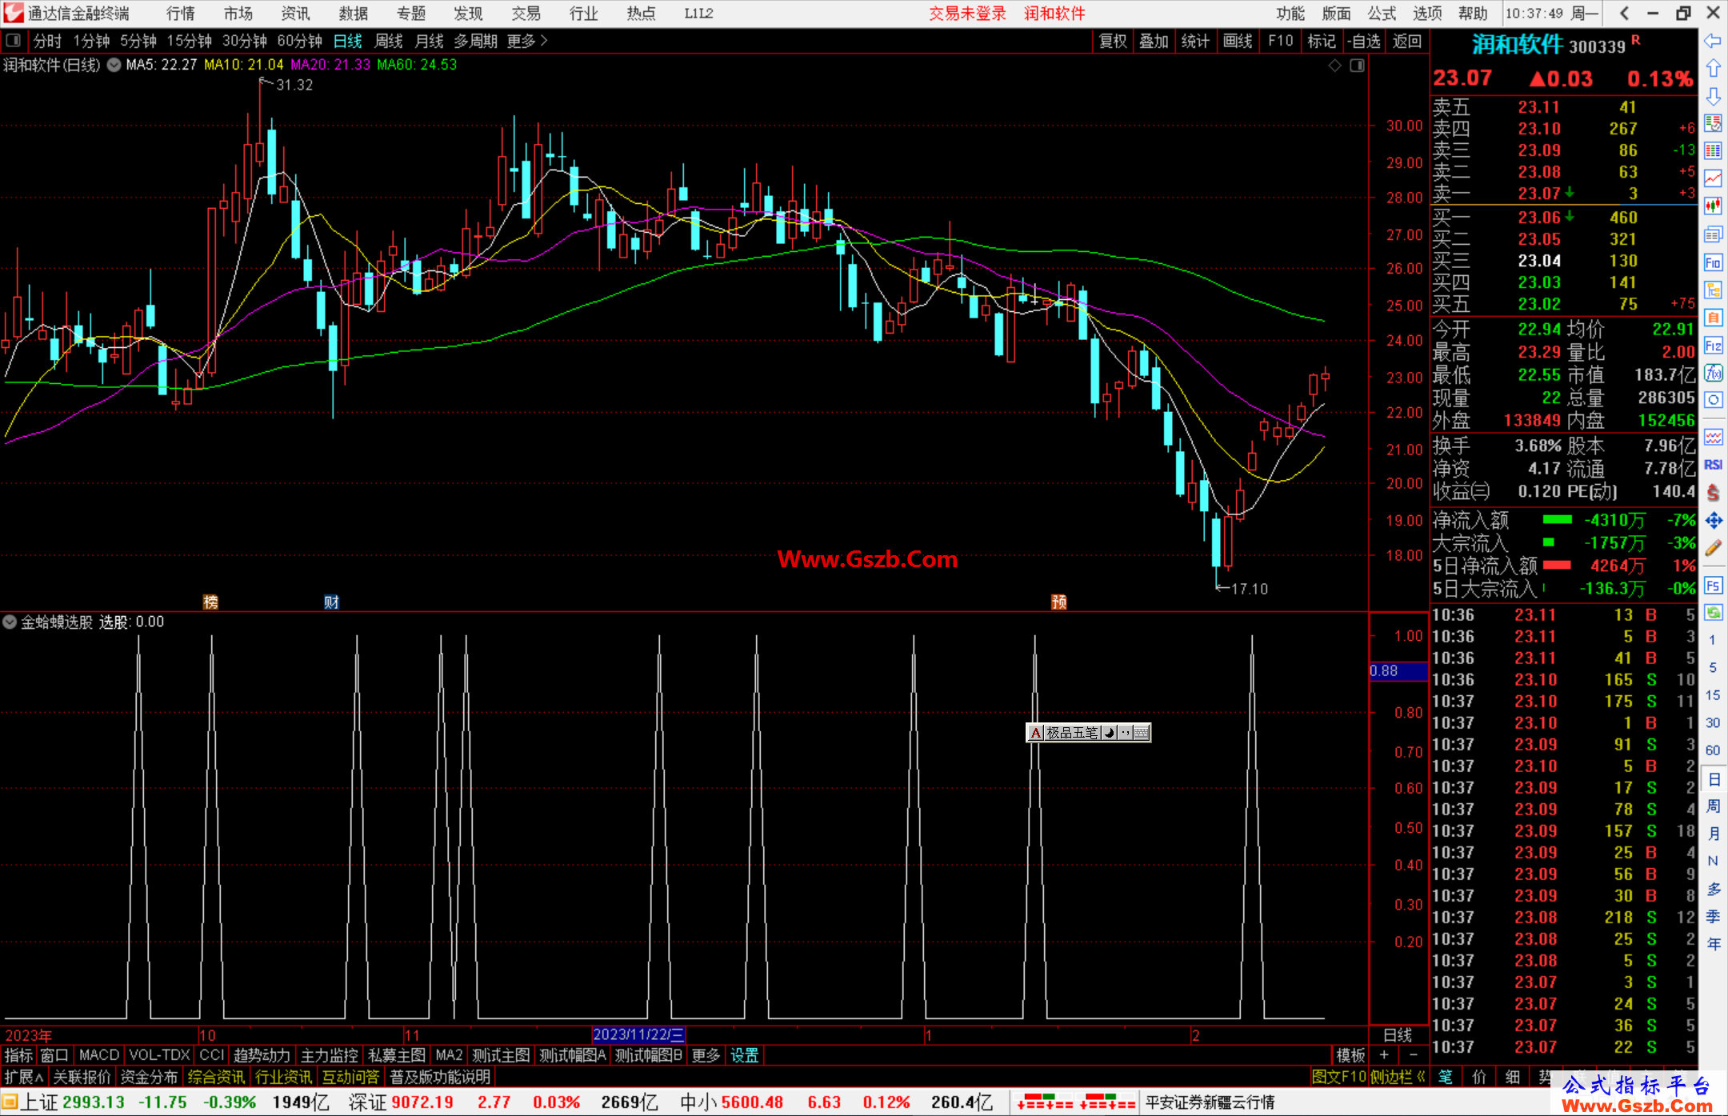
Task: Click the 榜 ranking marker on chart
Action: pos(211,602)
